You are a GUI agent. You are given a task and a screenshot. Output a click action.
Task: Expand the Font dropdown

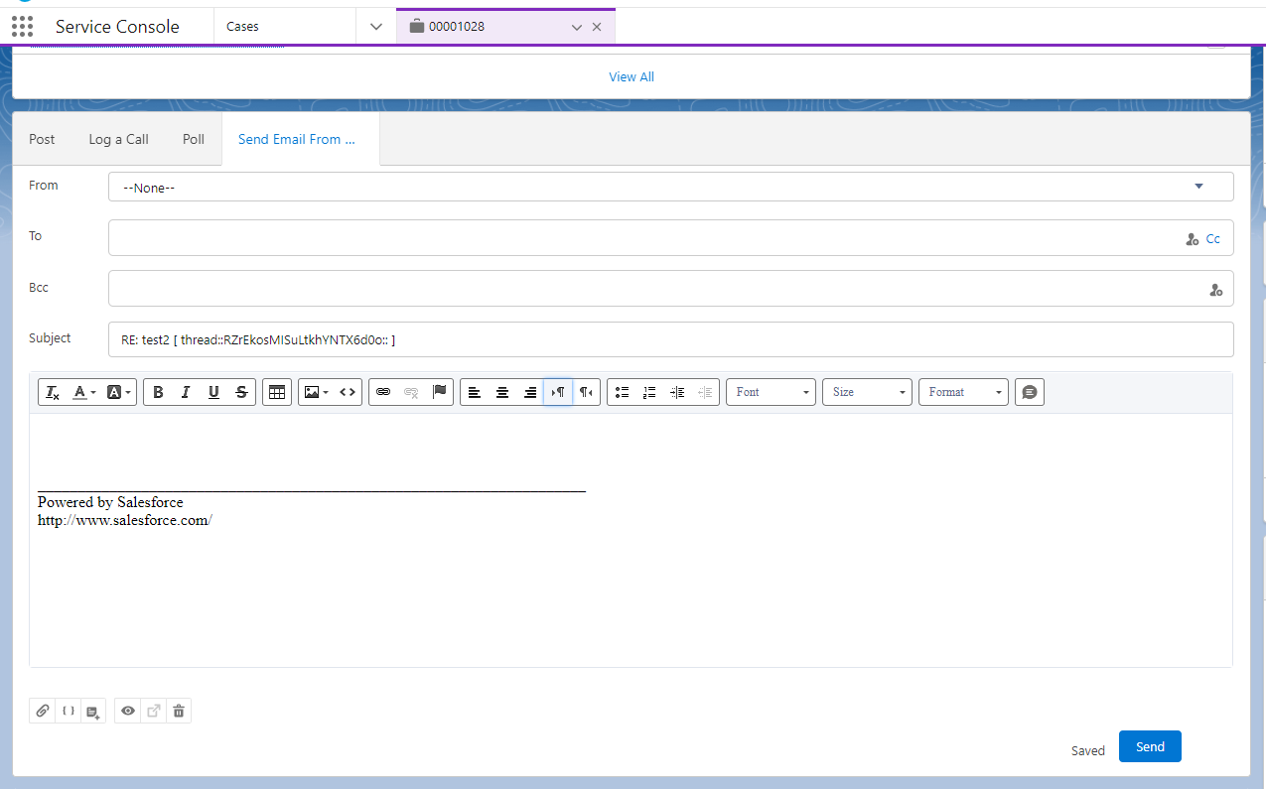coord(772,392)
